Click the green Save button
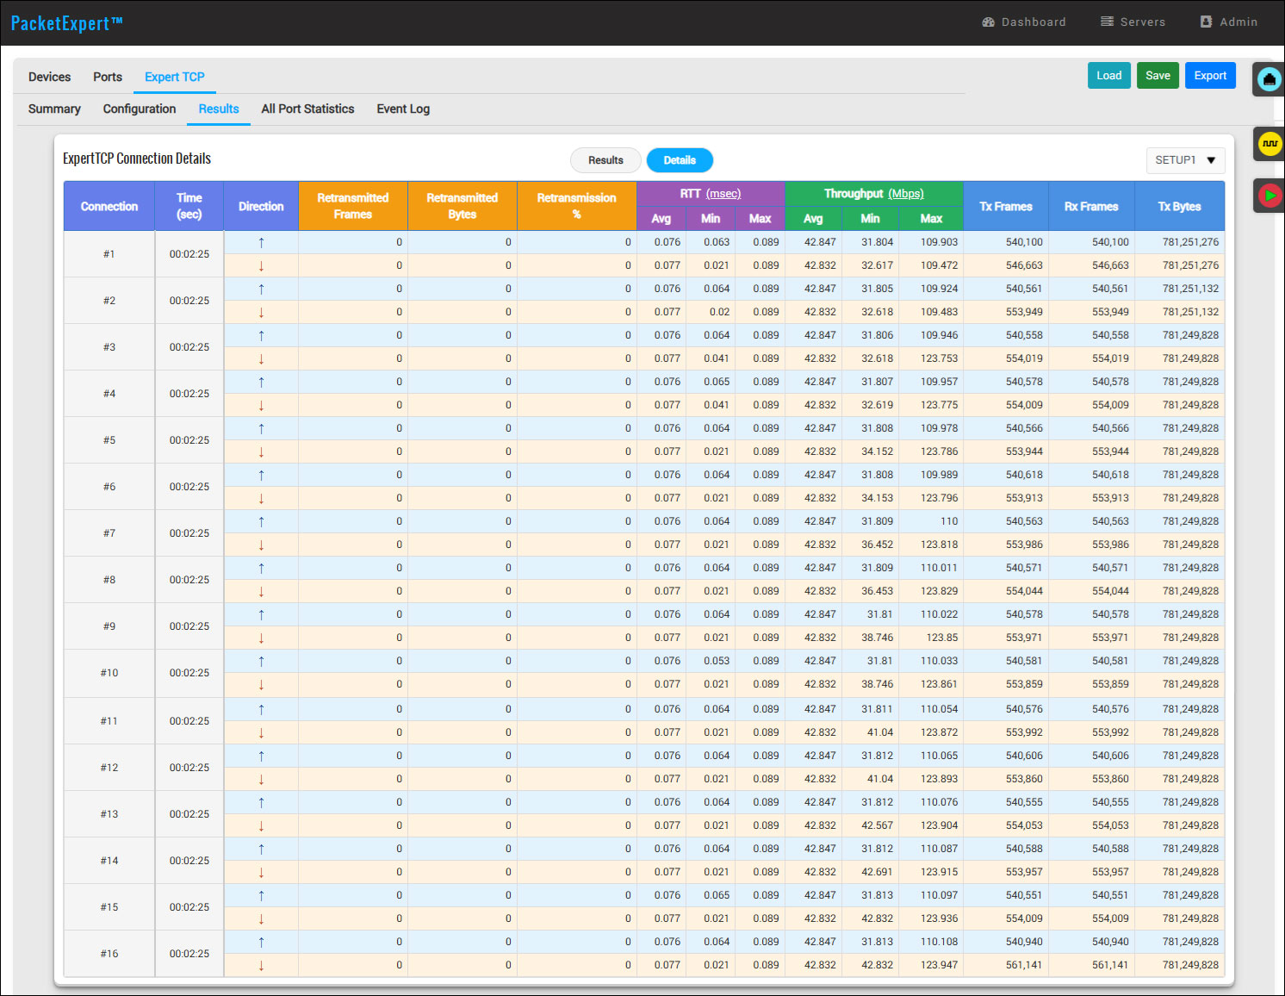 (1158, 76)
